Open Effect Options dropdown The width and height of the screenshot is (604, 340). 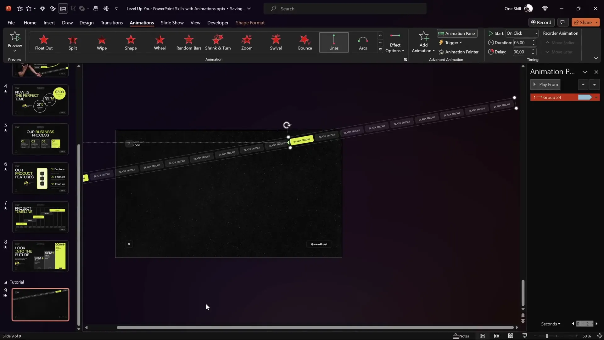point(395,42)
